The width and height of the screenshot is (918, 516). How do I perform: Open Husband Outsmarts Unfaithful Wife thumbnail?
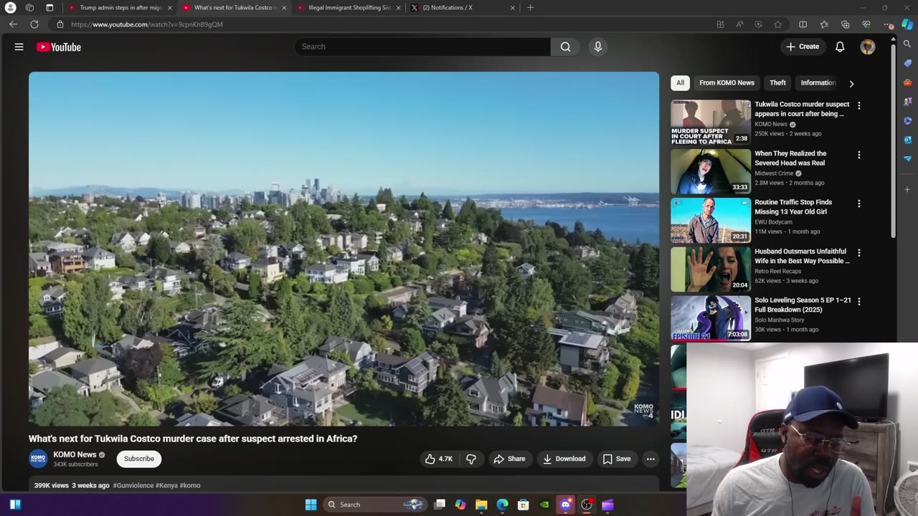pos(711,269)
